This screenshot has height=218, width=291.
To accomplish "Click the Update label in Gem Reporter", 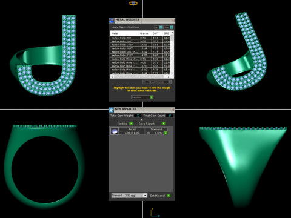I will tap(122, 124).
